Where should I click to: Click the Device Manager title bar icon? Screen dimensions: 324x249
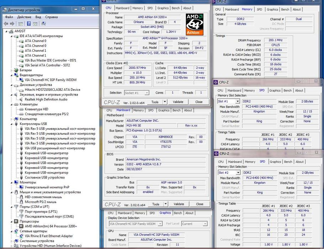point(5,10)
